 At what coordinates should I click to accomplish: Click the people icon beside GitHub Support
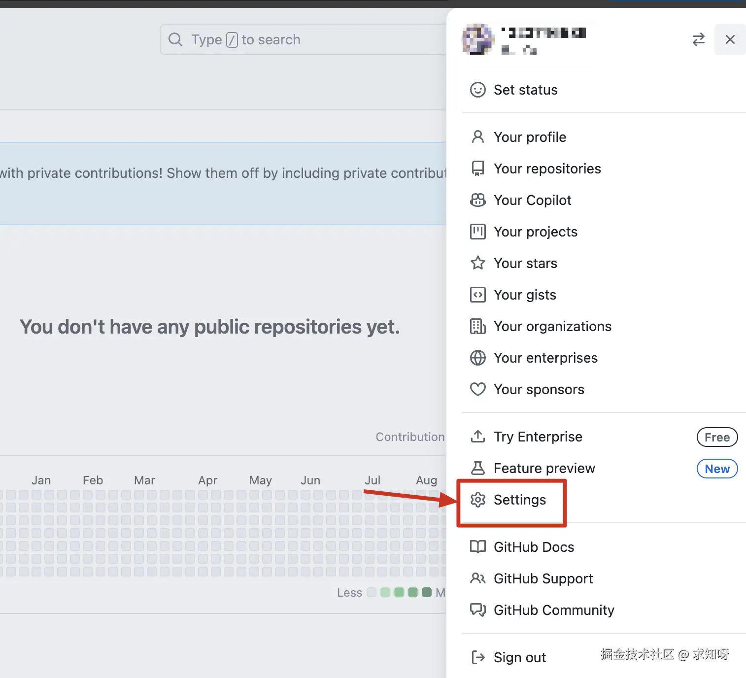point(477,578)
